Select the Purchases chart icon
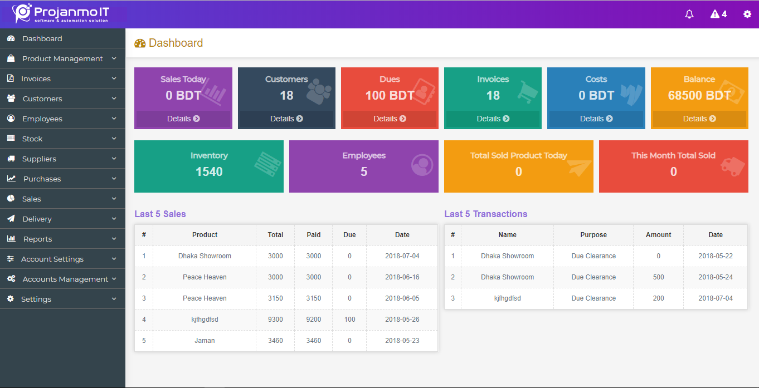This screenshot has height=388, width=759. [x=12, y=179]
